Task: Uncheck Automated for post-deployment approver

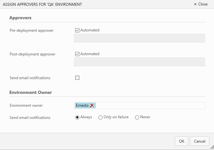Action: [77, 54]
